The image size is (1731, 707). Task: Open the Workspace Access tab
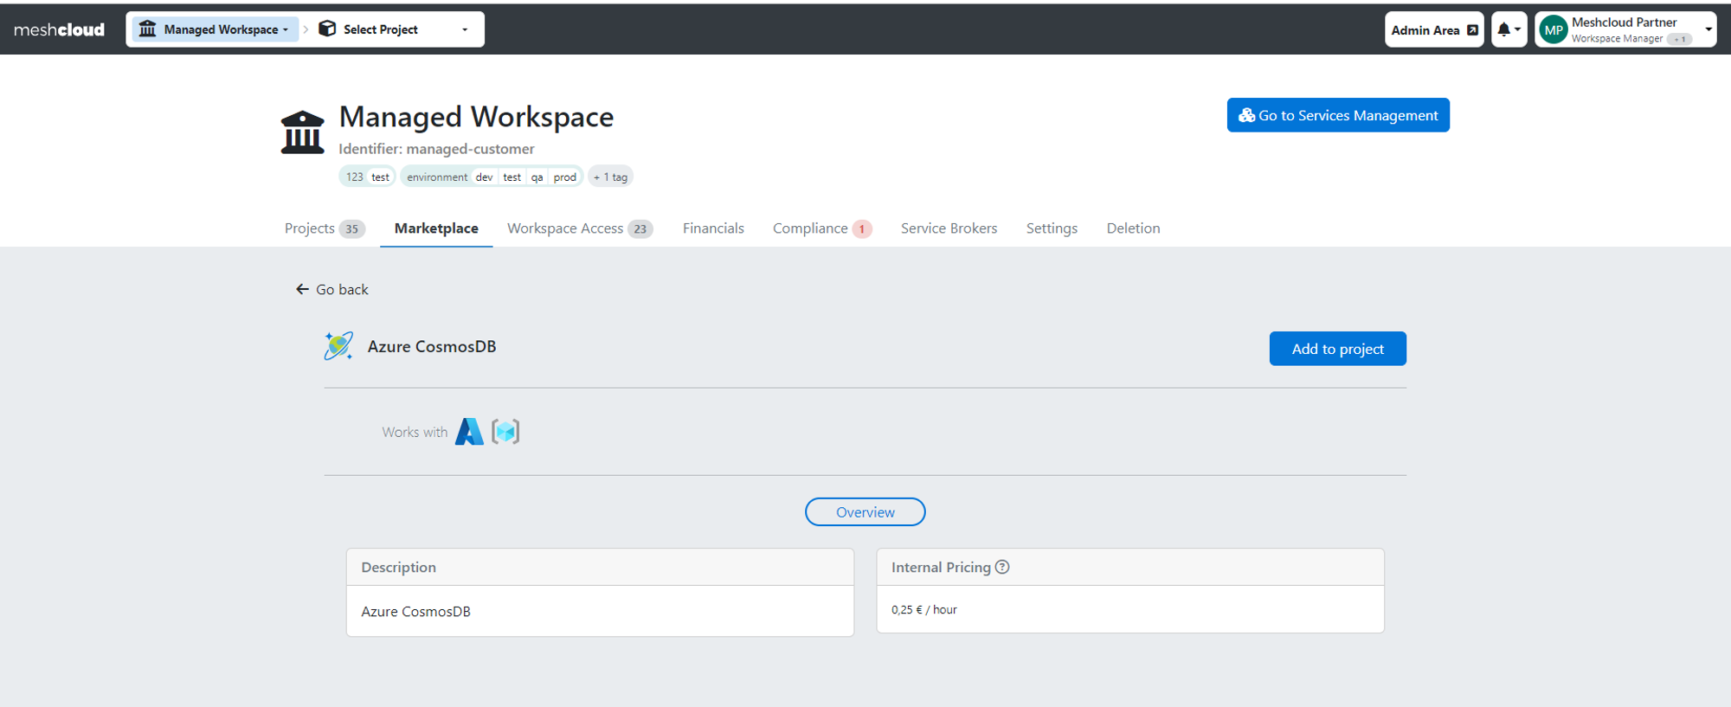click(x=580, y=228)
